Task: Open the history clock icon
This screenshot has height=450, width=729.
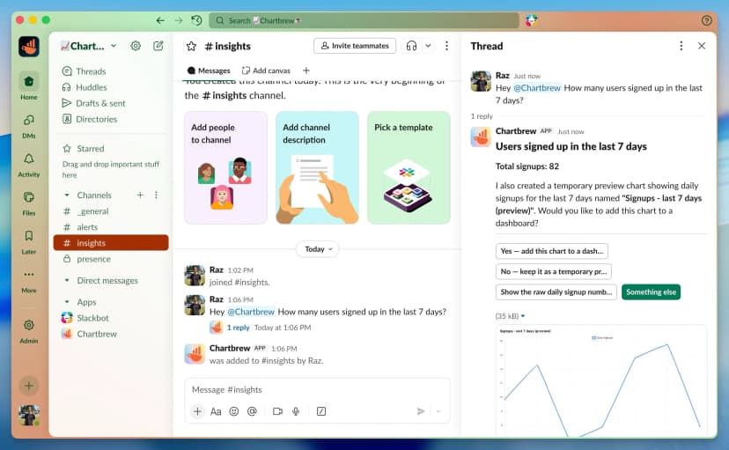Action: [x=196, y=20]
